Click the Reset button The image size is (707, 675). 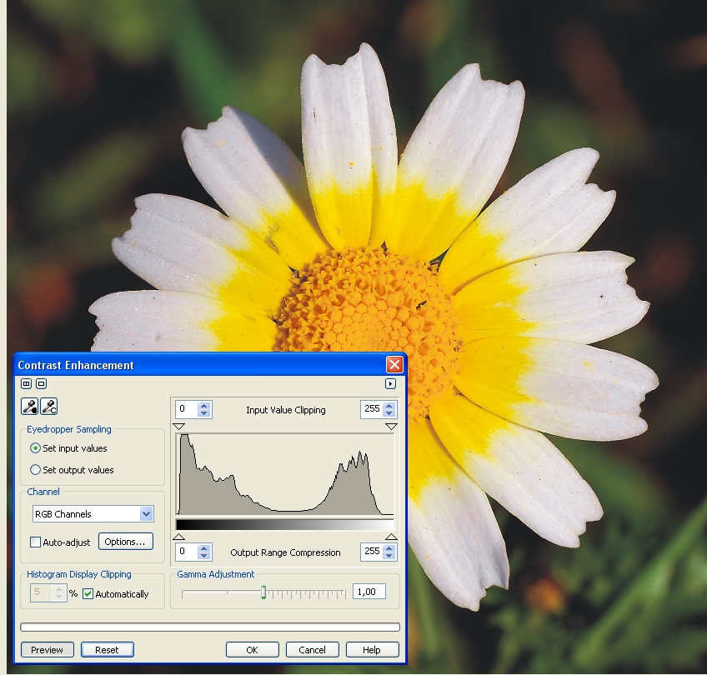(x=107, y=650)
